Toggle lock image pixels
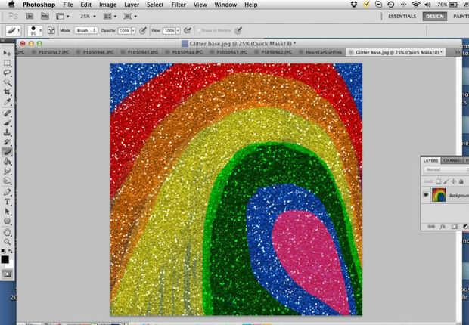The height and width of the screenshot is (325, 469). point(446,181)
